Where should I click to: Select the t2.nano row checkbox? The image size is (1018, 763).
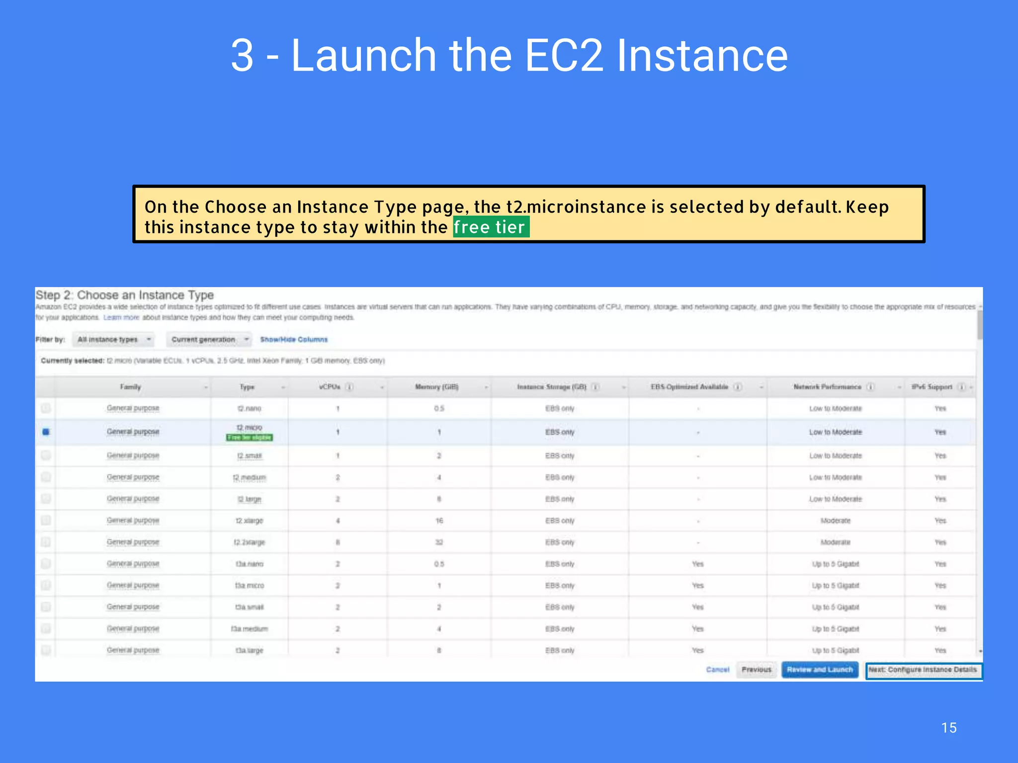[46, 408]
